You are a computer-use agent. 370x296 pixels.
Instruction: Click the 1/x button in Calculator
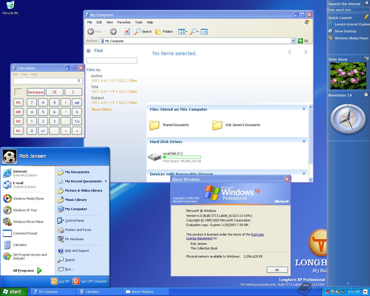point(77,121)
